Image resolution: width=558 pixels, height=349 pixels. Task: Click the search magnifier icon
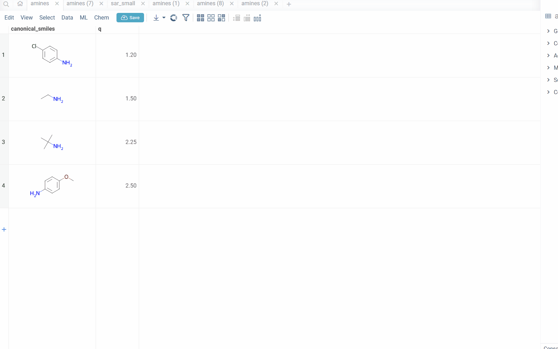[6, 4]
